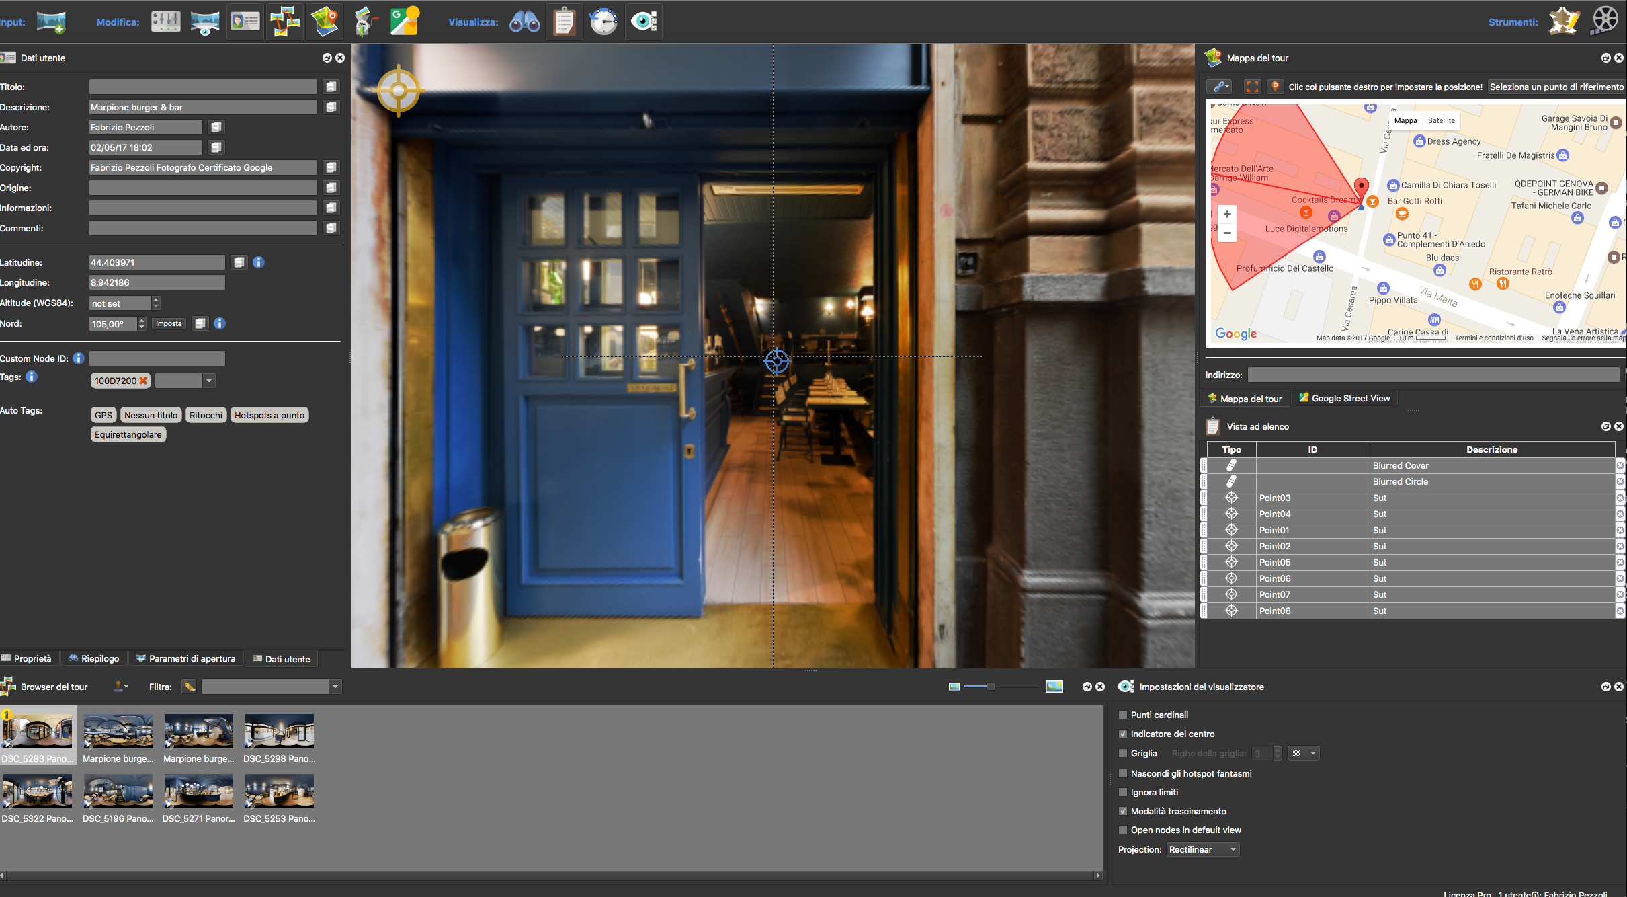Click the Indirizzo address field
This screenshot has width=1627, height=897.
pos(1433,375)
